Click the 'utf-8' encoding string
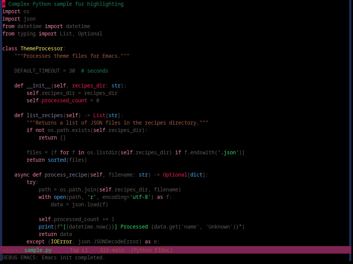The image size is (353, 264). click(x=140, y=197)
